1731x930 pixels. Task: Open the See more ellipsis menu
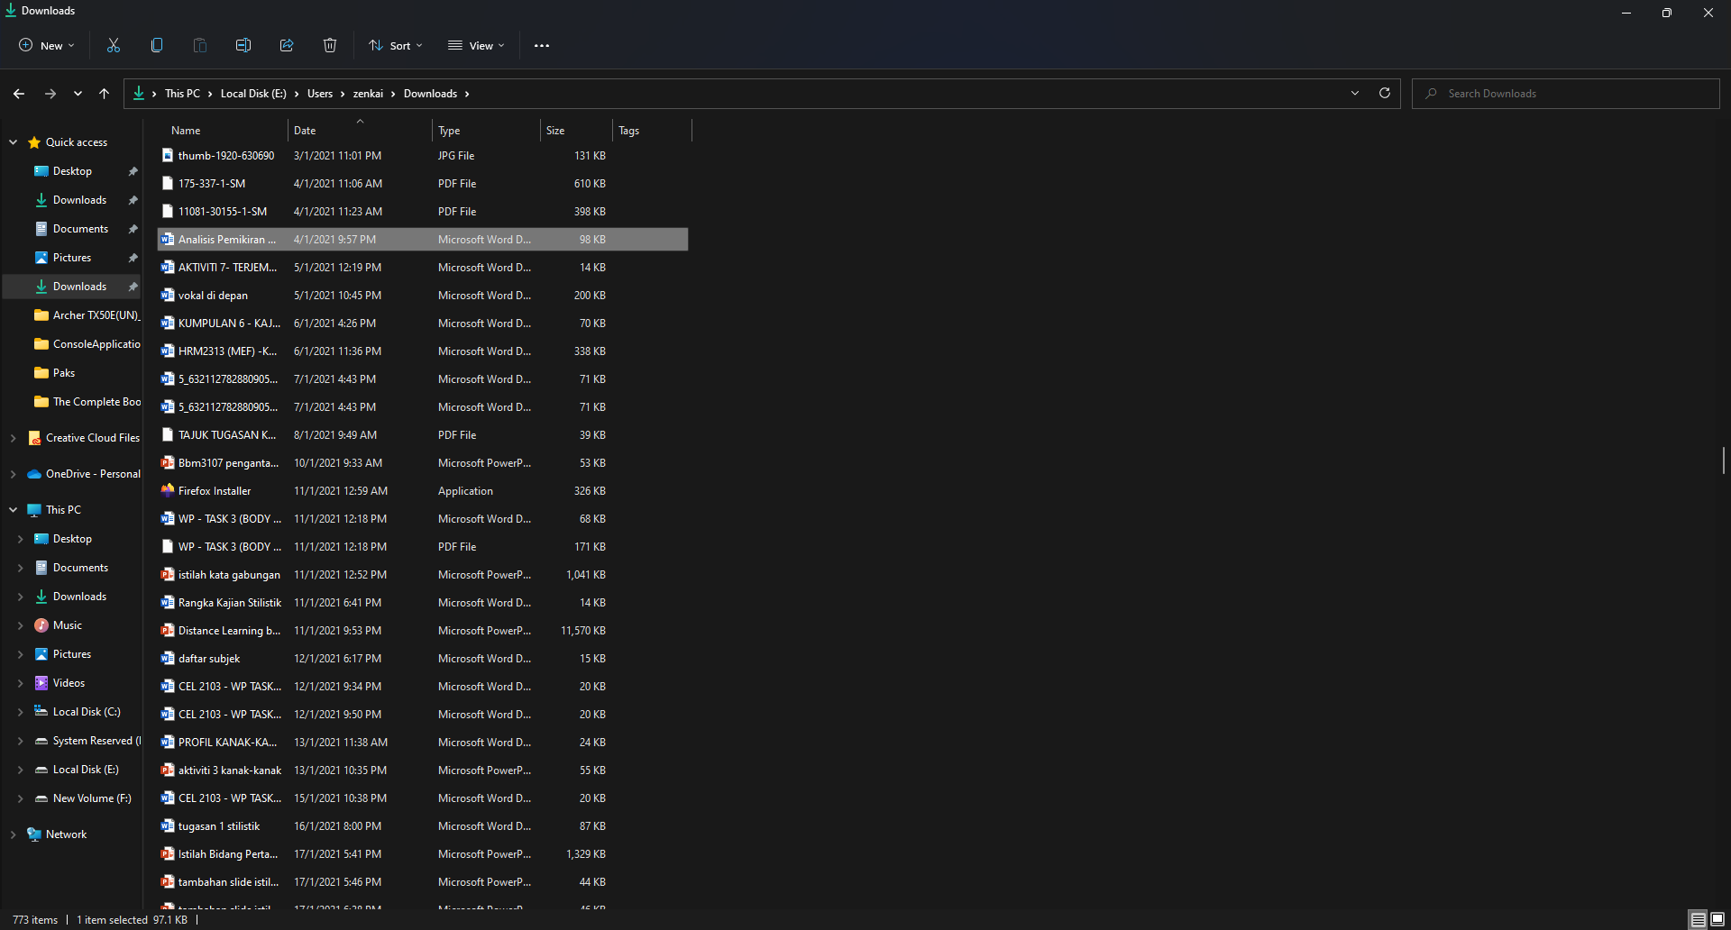point(542,45)
